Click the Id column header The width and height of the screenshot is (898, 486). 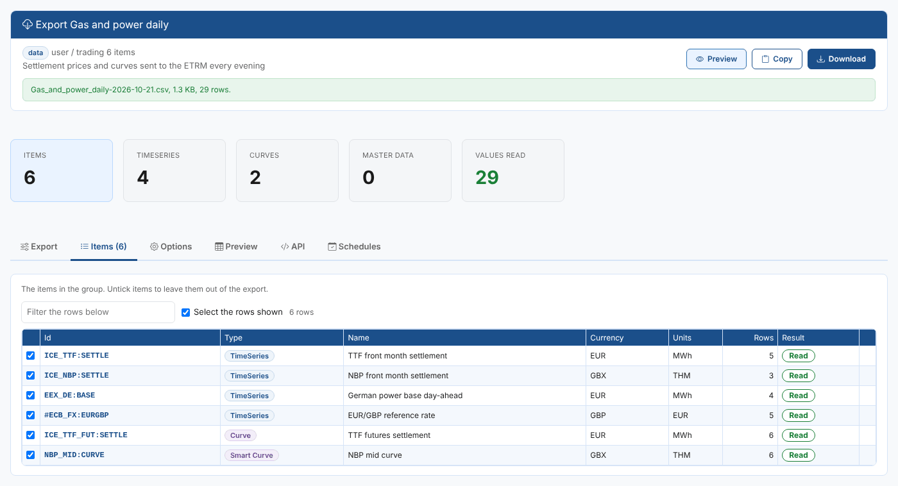coord(130,338)
